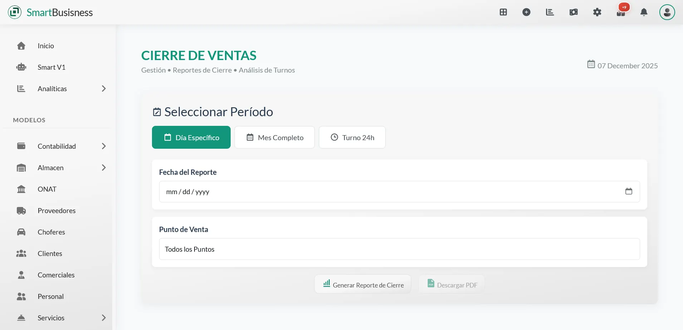Open the date picker calendar icon
Image resolution: width=683 pixels, height=330 pixels.
pyautogui.click(x=629, y=191)
